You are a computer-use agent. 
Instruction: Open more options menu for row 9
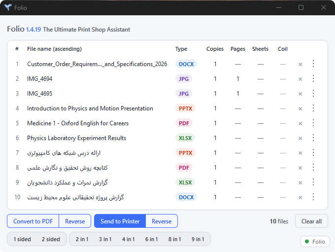tap(313, 182)
